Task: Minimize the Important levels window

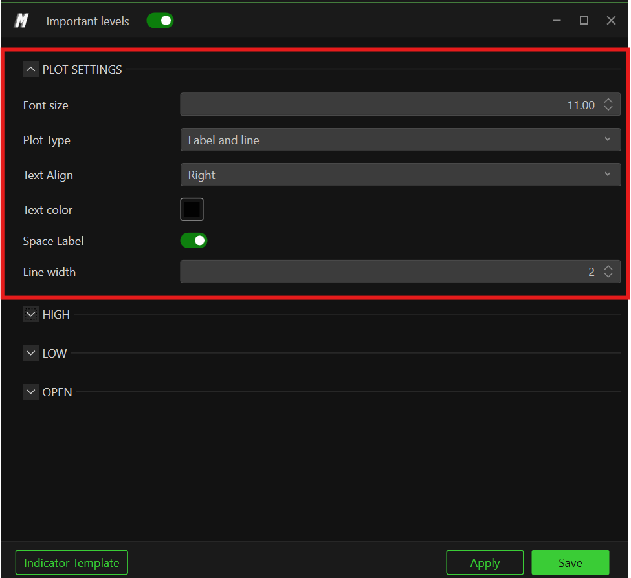Action: coord(557,21)
